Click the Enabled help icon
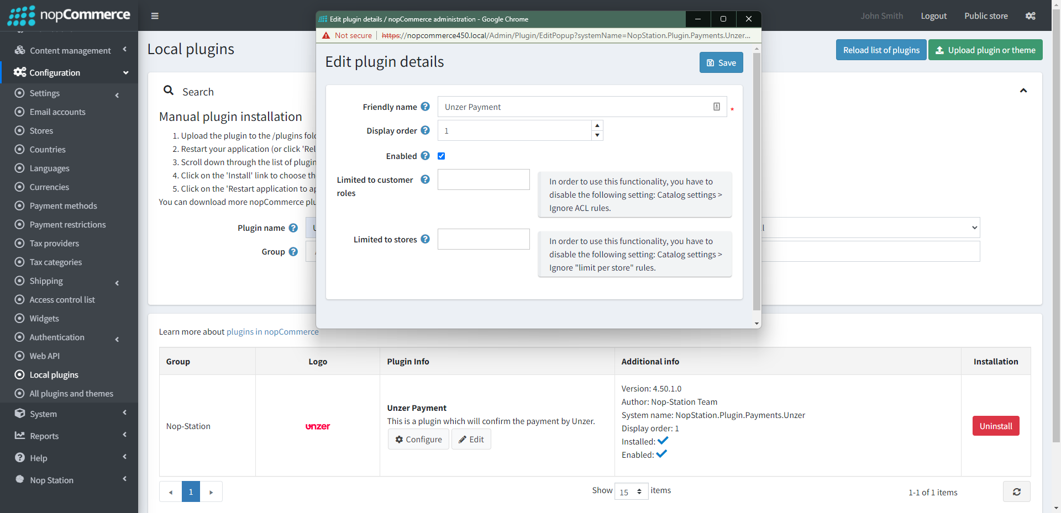Viewport: 1061px width, 513px height. (x=425, y=156)
